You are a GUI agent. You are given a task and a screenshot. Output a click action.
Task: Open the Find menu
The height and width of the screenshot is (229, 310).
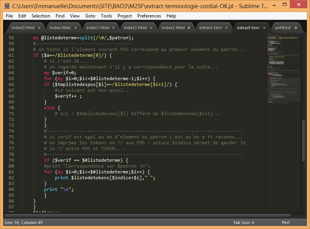click(x=60, y=16)
